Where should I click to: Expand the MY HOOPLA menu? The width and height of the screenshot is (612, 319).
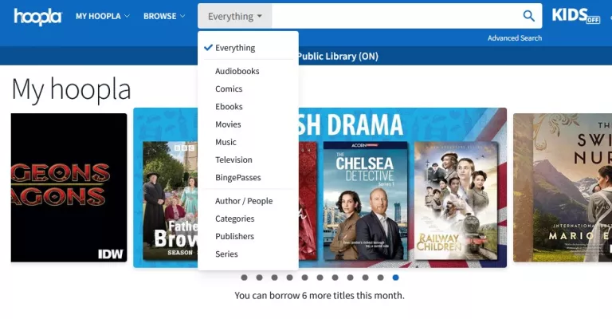coord(103,16)
